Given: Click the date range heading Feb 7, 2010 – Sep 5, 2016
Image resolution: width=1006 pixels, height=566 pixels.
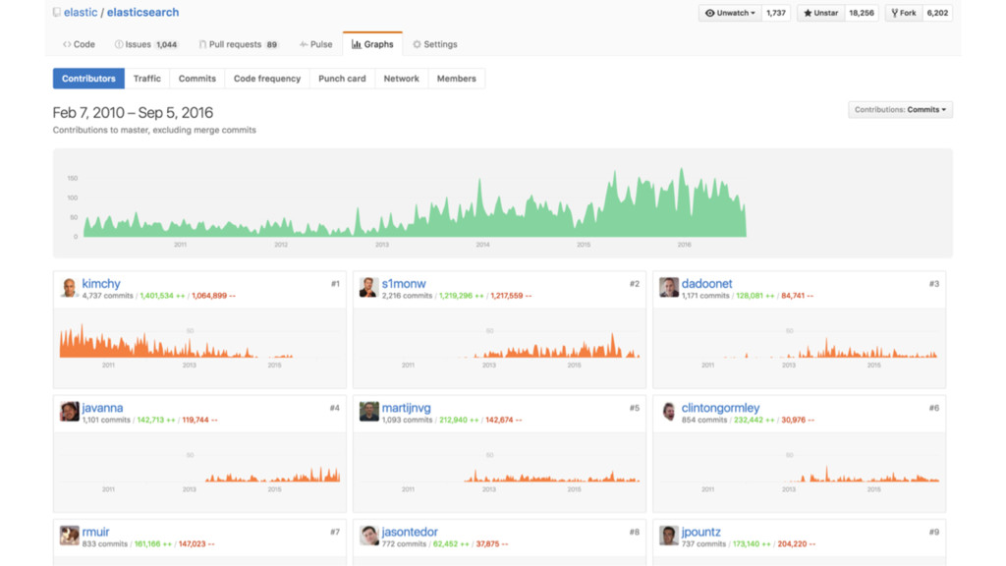Looking at the screenshot, I should pyautogui.click(x=133, y=112).
